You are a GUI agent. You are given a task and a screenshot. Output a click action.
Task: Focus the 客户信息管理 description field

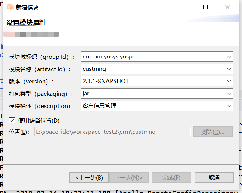click(x=153, y=106)
